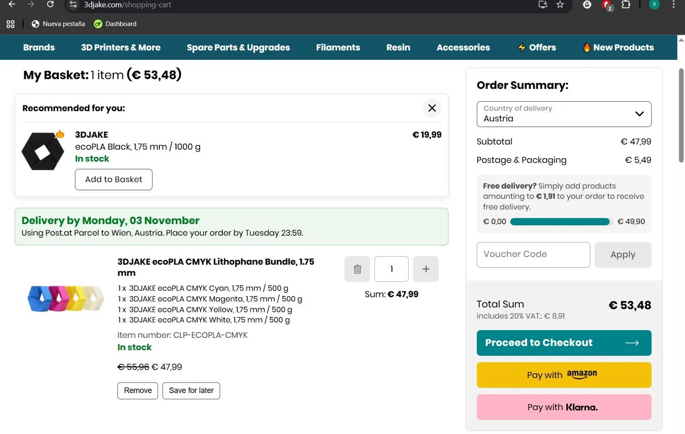Click the 'My Basket: 1 item' heading
Screen dimensions: 685x434
pyautogui.click(x=74, y=75)
